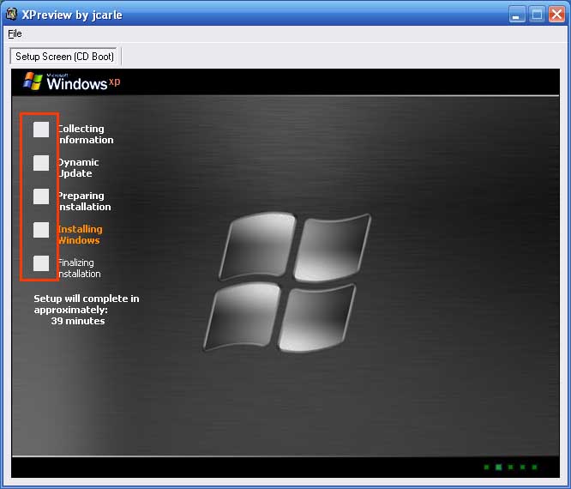
Task: Click the Windows XP flag logo
Action: click(33, 81)
